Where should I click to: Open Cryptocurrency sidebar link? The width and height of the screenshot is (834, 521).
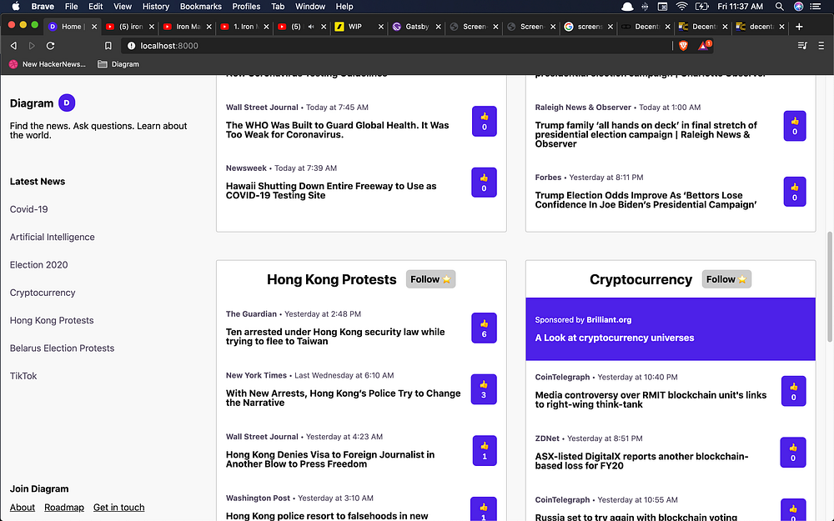pos(43,293)
